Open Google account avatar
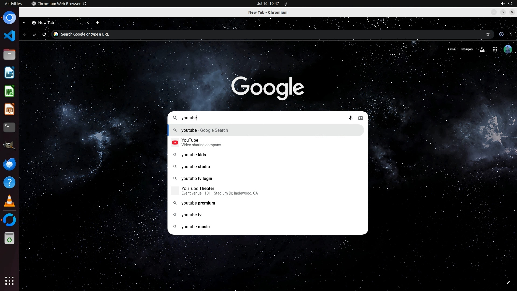This screenshot has height=291, width=517. [508, 49]
